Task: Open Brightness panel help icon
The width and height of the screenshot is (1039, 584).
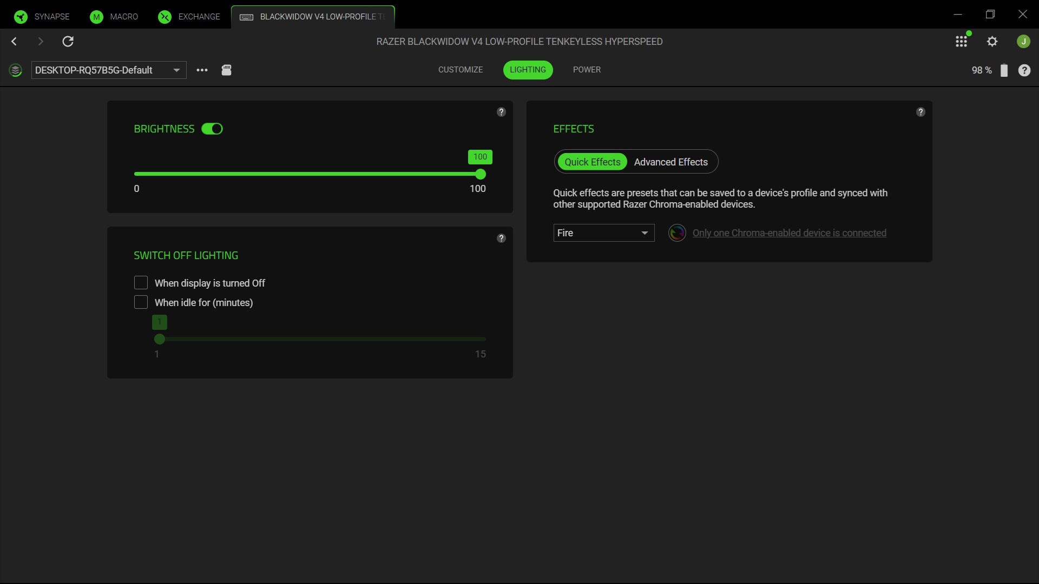Action: [501, 112]
